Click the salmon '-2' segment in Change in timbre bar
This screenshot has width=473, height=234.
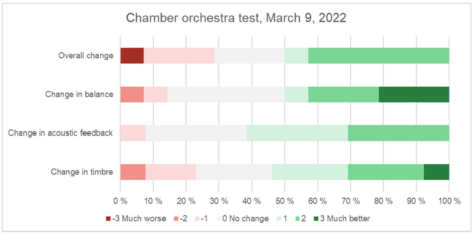pyautogui.click(x=133, y=172)
